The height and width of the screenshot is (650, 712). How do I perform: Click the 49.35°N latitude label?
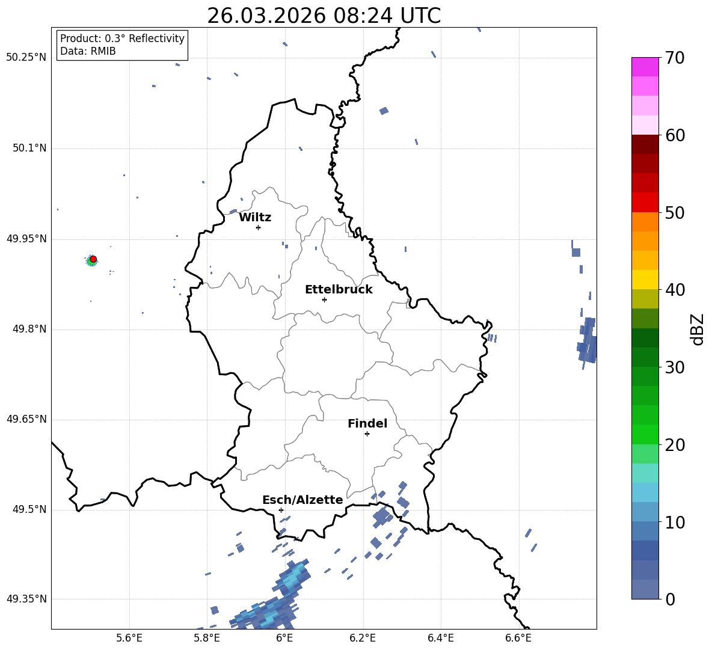point(26,599)
